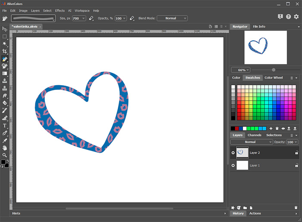The height and width of the screenshot is (222, 302).
Task: Select the Gradient tool
Action: pyautogui.click(x=4, y=74)
